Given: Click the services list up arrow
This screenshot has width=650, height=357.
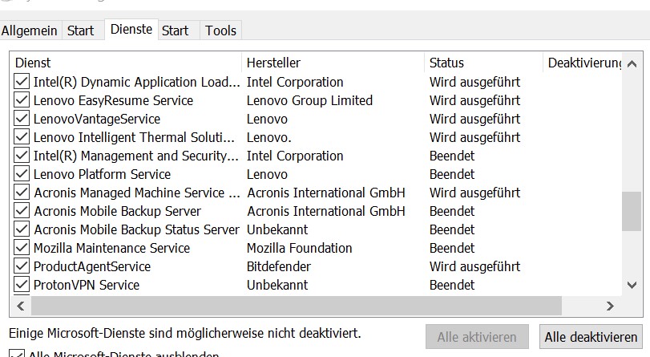Looking at the screenshot, I should 632,64.
